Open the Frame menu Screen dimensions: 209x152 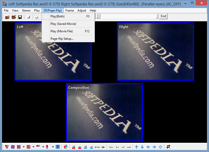69,11
